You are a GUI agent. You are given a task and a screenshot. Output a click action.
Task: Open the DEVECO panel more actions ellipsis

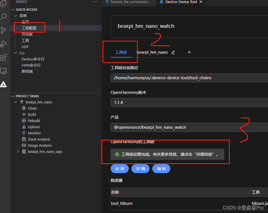(x=95, y=2)
